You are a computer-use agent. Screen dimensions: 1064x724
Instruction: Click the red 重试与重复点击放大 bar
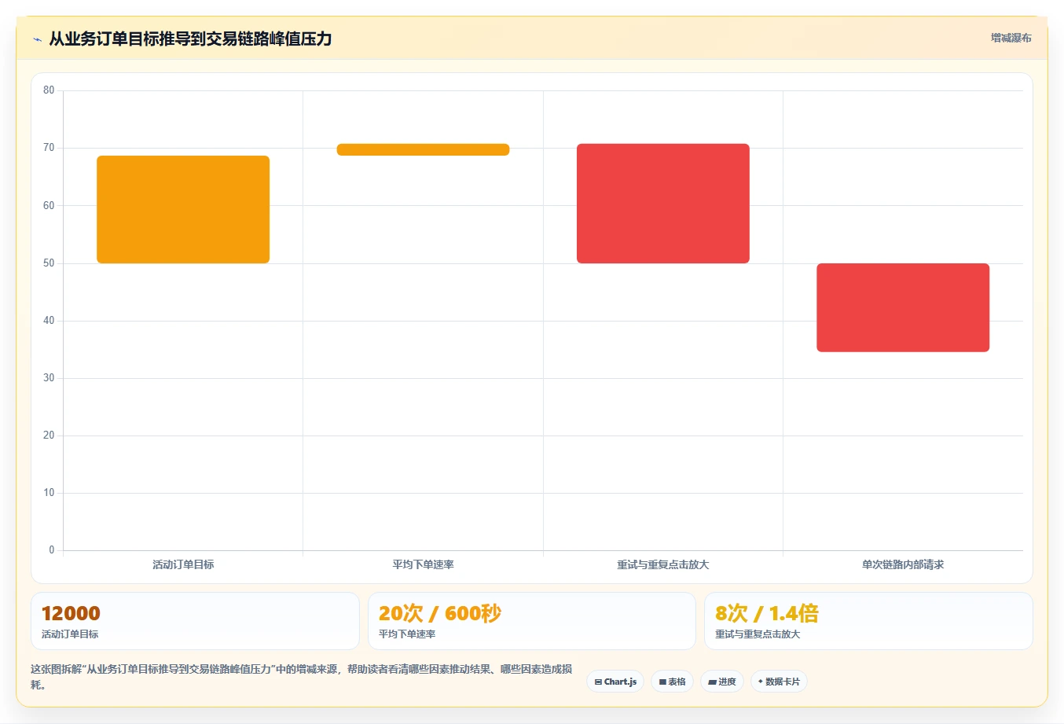tap(663, 204)
